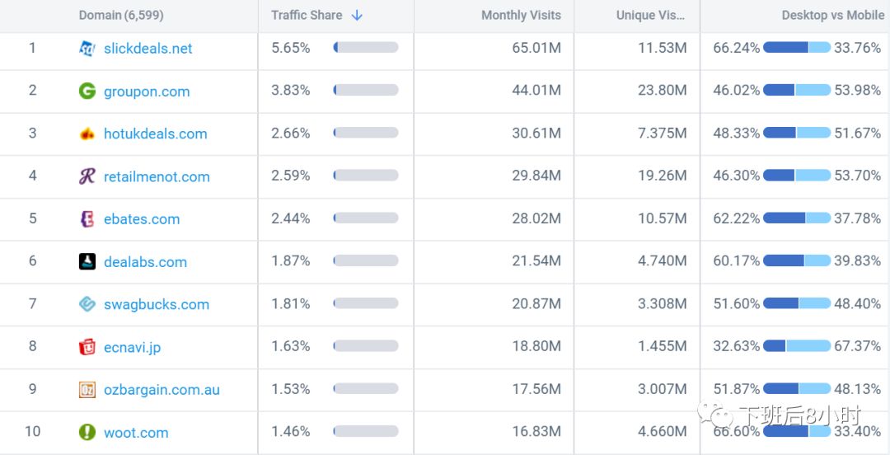Open the slickdeals.net link

[148, 49]
